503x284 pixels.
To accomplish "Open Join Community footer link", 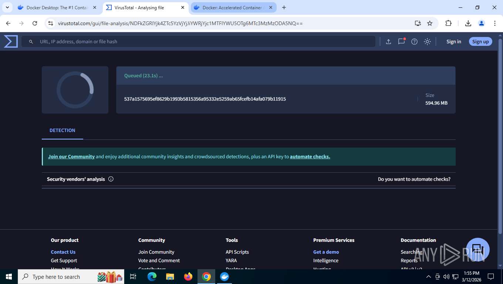I will (156, 252).
